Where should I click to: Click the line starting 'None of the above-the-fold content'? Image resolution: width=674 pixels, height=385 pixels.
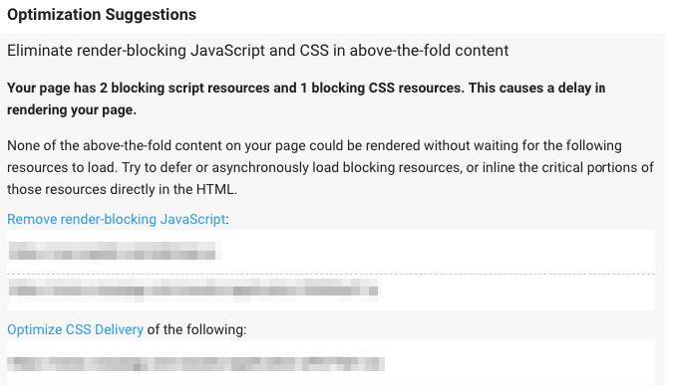point(314,146)
